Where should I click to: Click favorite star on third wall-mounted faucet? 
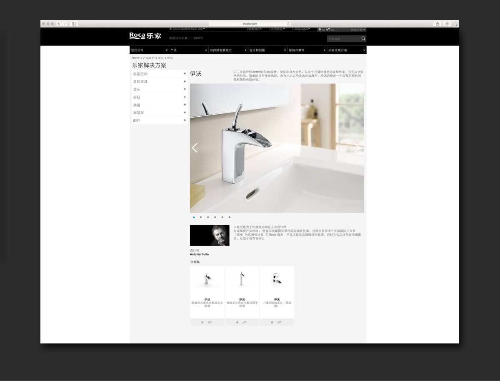pos(272,322)
